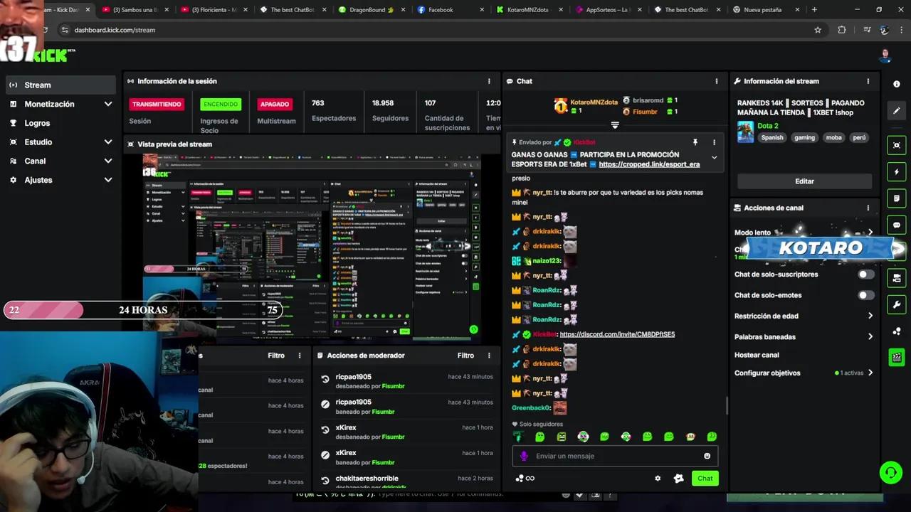Open the chat bubble icon in right toolbar
The image size is (911, 512).
pyautogui.click(x=896, y=225)
